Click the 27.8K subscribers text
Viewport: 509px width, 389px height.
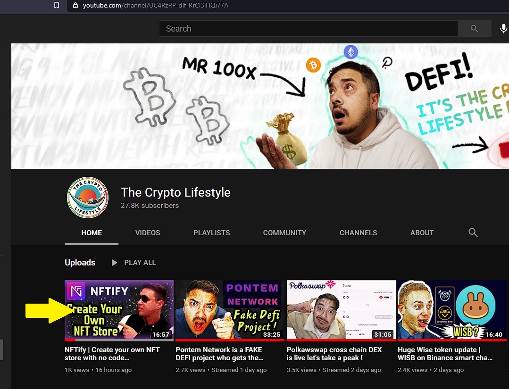(150, 206)
